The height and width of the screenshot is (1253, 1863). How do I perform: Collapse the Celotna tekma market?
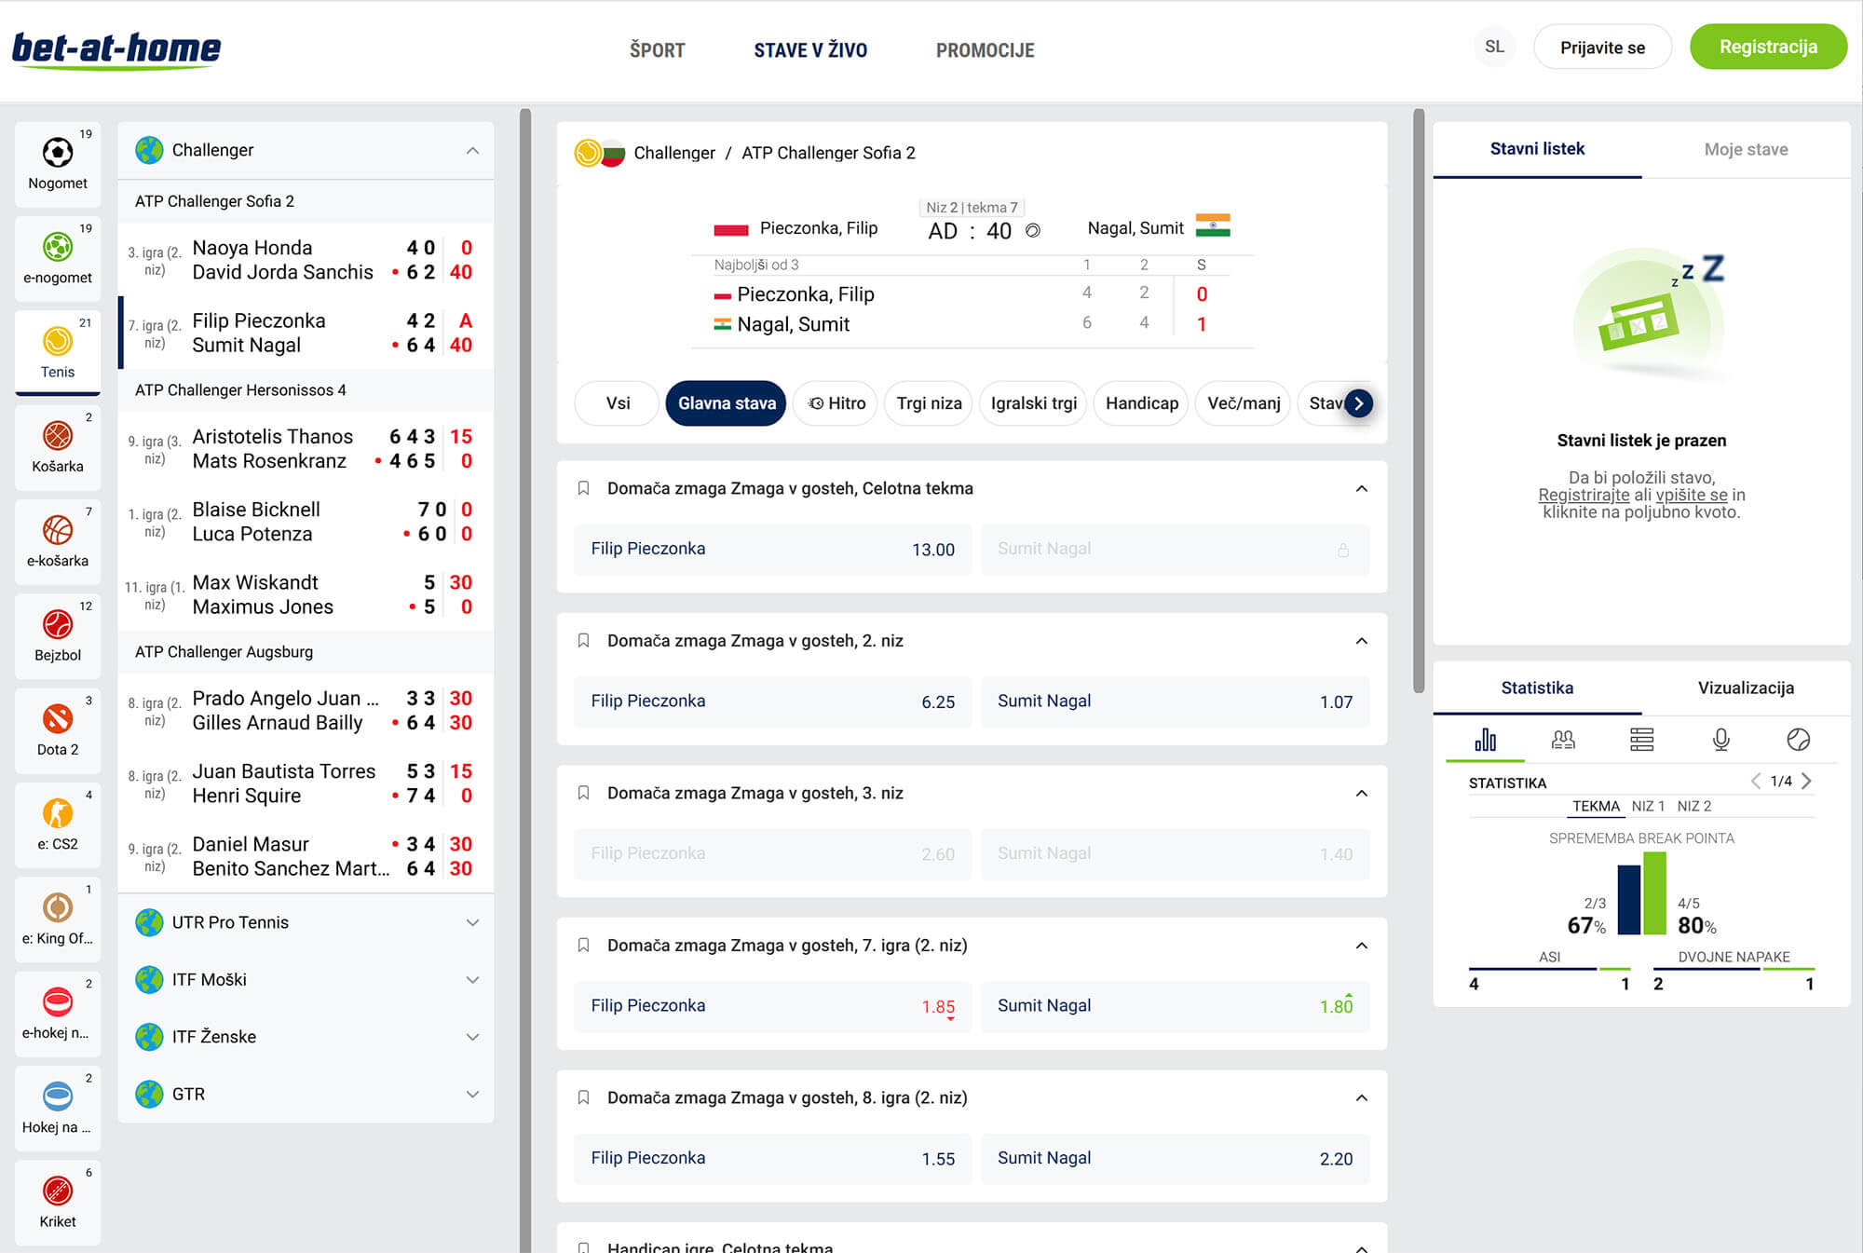click(1362, 488)
